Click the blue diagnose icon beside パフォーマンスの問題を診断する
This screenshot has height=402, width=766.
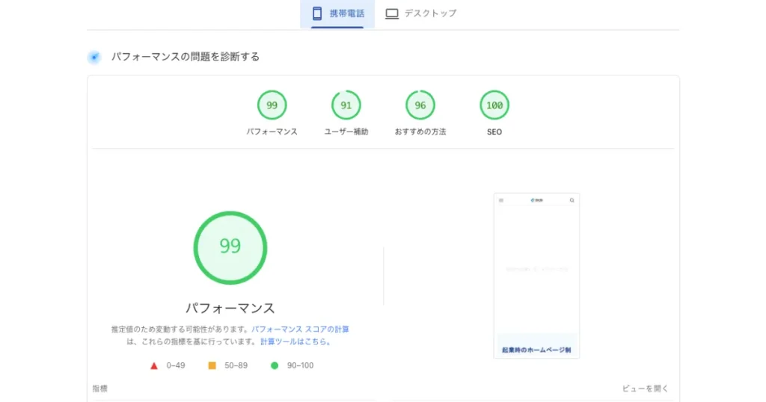[x=94, y=57]
